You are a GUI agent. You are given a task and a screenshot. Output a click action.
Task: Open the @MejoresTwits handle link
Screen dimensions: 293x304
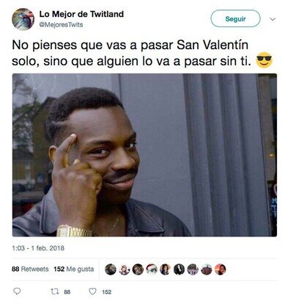(61, 25)
